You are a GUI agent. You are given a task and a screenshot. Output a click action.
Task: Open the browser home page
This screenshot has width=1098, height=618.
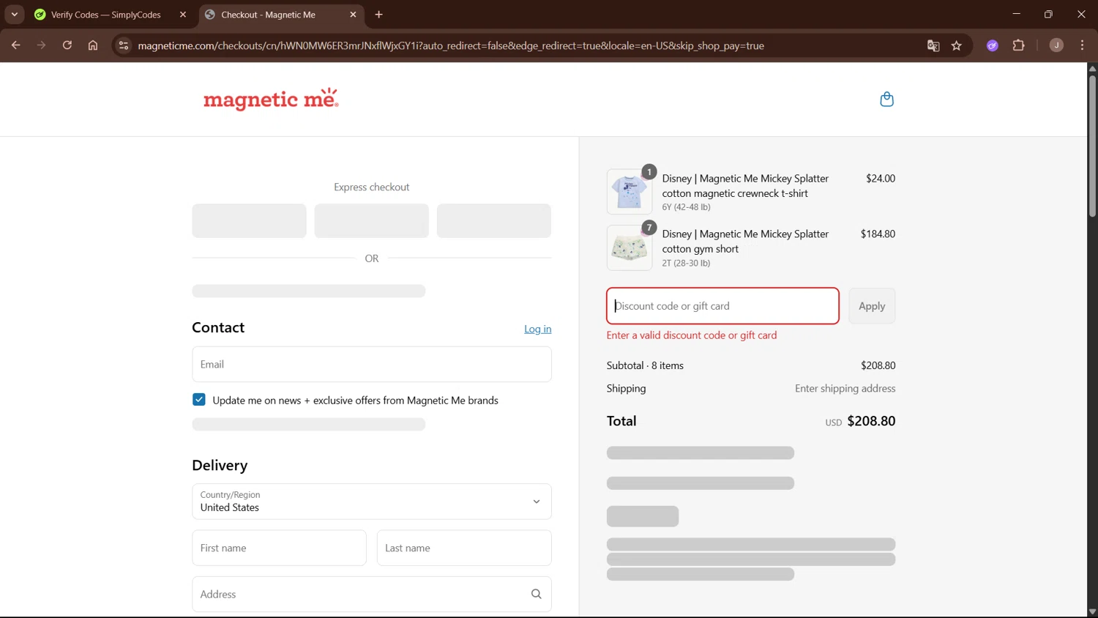coord(93,45)
